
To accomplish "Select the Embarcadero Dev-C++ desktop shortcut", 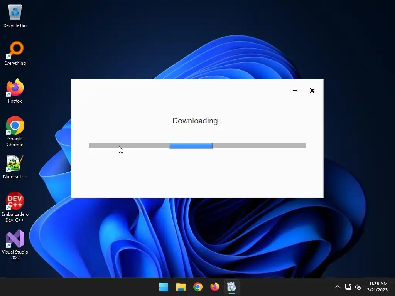I will click(x=15, y=207).
